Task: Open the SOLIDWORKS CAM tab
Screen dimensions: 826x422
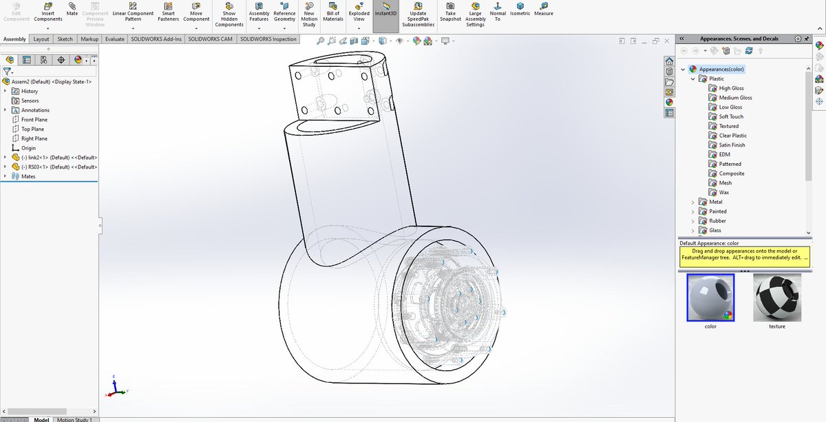Action: [210, 39]
